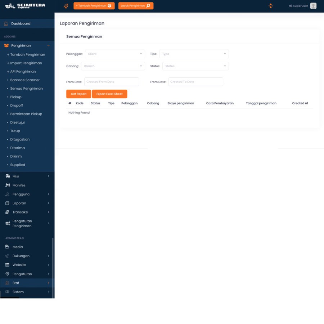Expand the Cabang branch selector
This screenshot has height=324, width=324.
pyautogui.click(x=113, y=66)
